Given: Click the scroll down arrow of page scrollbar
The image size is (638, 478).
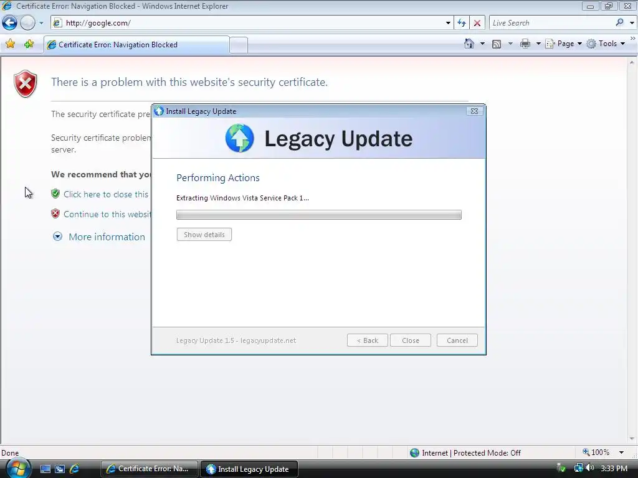Looking at the screenshot, I should 632,439.
